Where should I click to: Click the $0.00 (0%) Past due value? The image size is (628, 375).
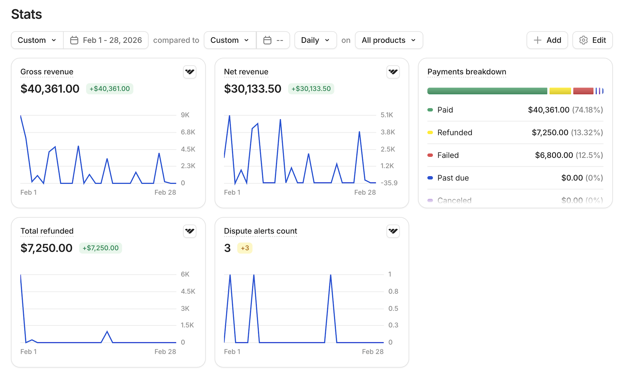pyautogui.click(x=582, y=178)
